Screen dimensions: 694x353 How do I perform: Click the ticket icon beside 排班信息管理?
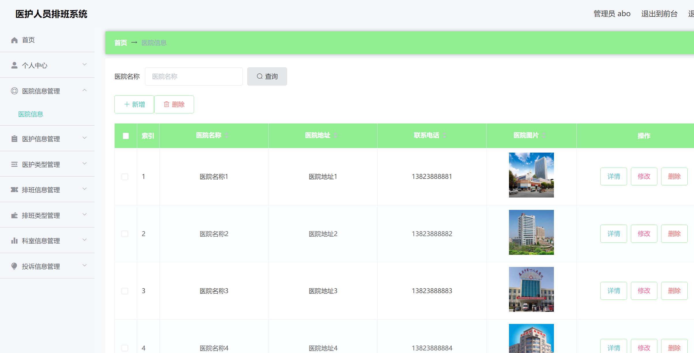[14, 190]
